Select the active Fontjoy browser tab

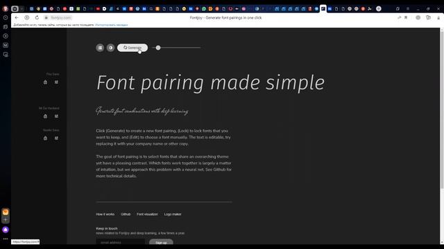(x=323, y=9)
